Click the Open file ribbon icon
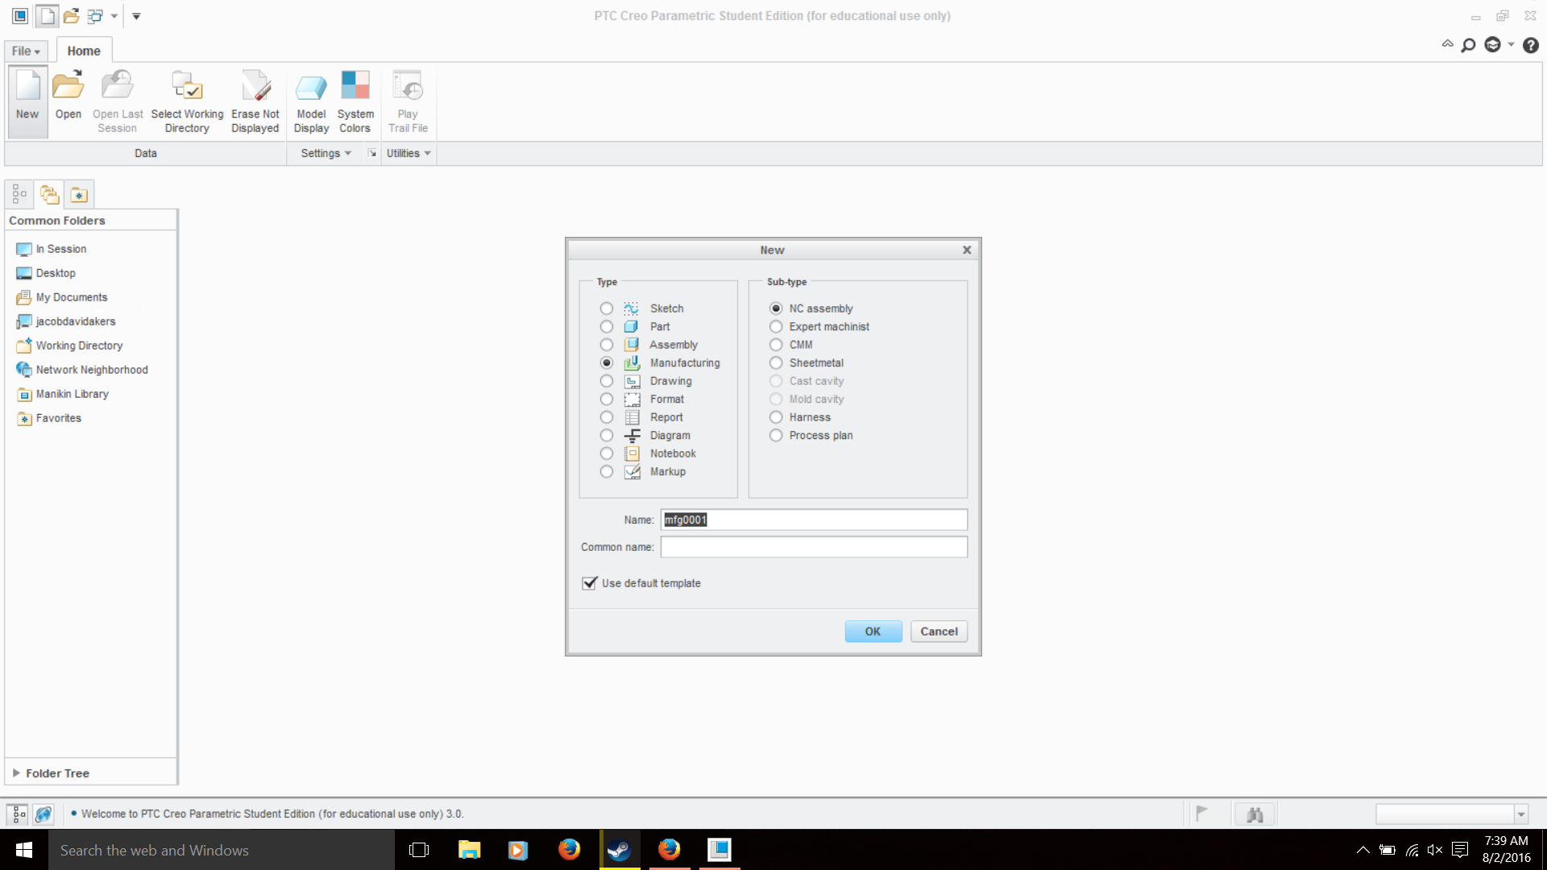The height and width of the screenshot is (870, 1547). 68,87
